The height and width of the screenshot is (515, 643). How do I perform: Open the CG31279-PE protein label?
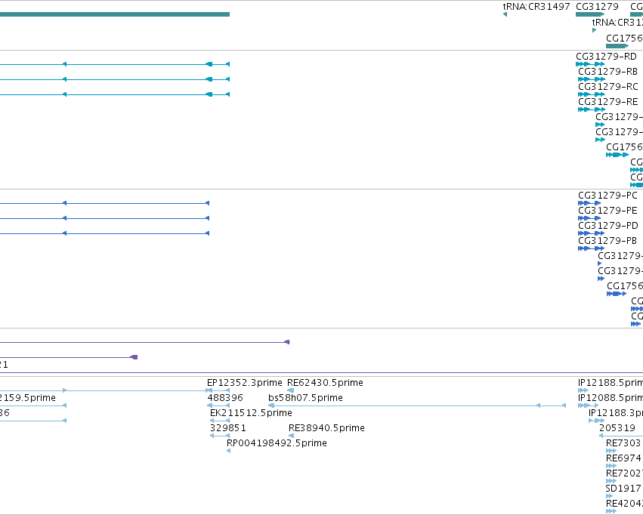coord(607,210)
